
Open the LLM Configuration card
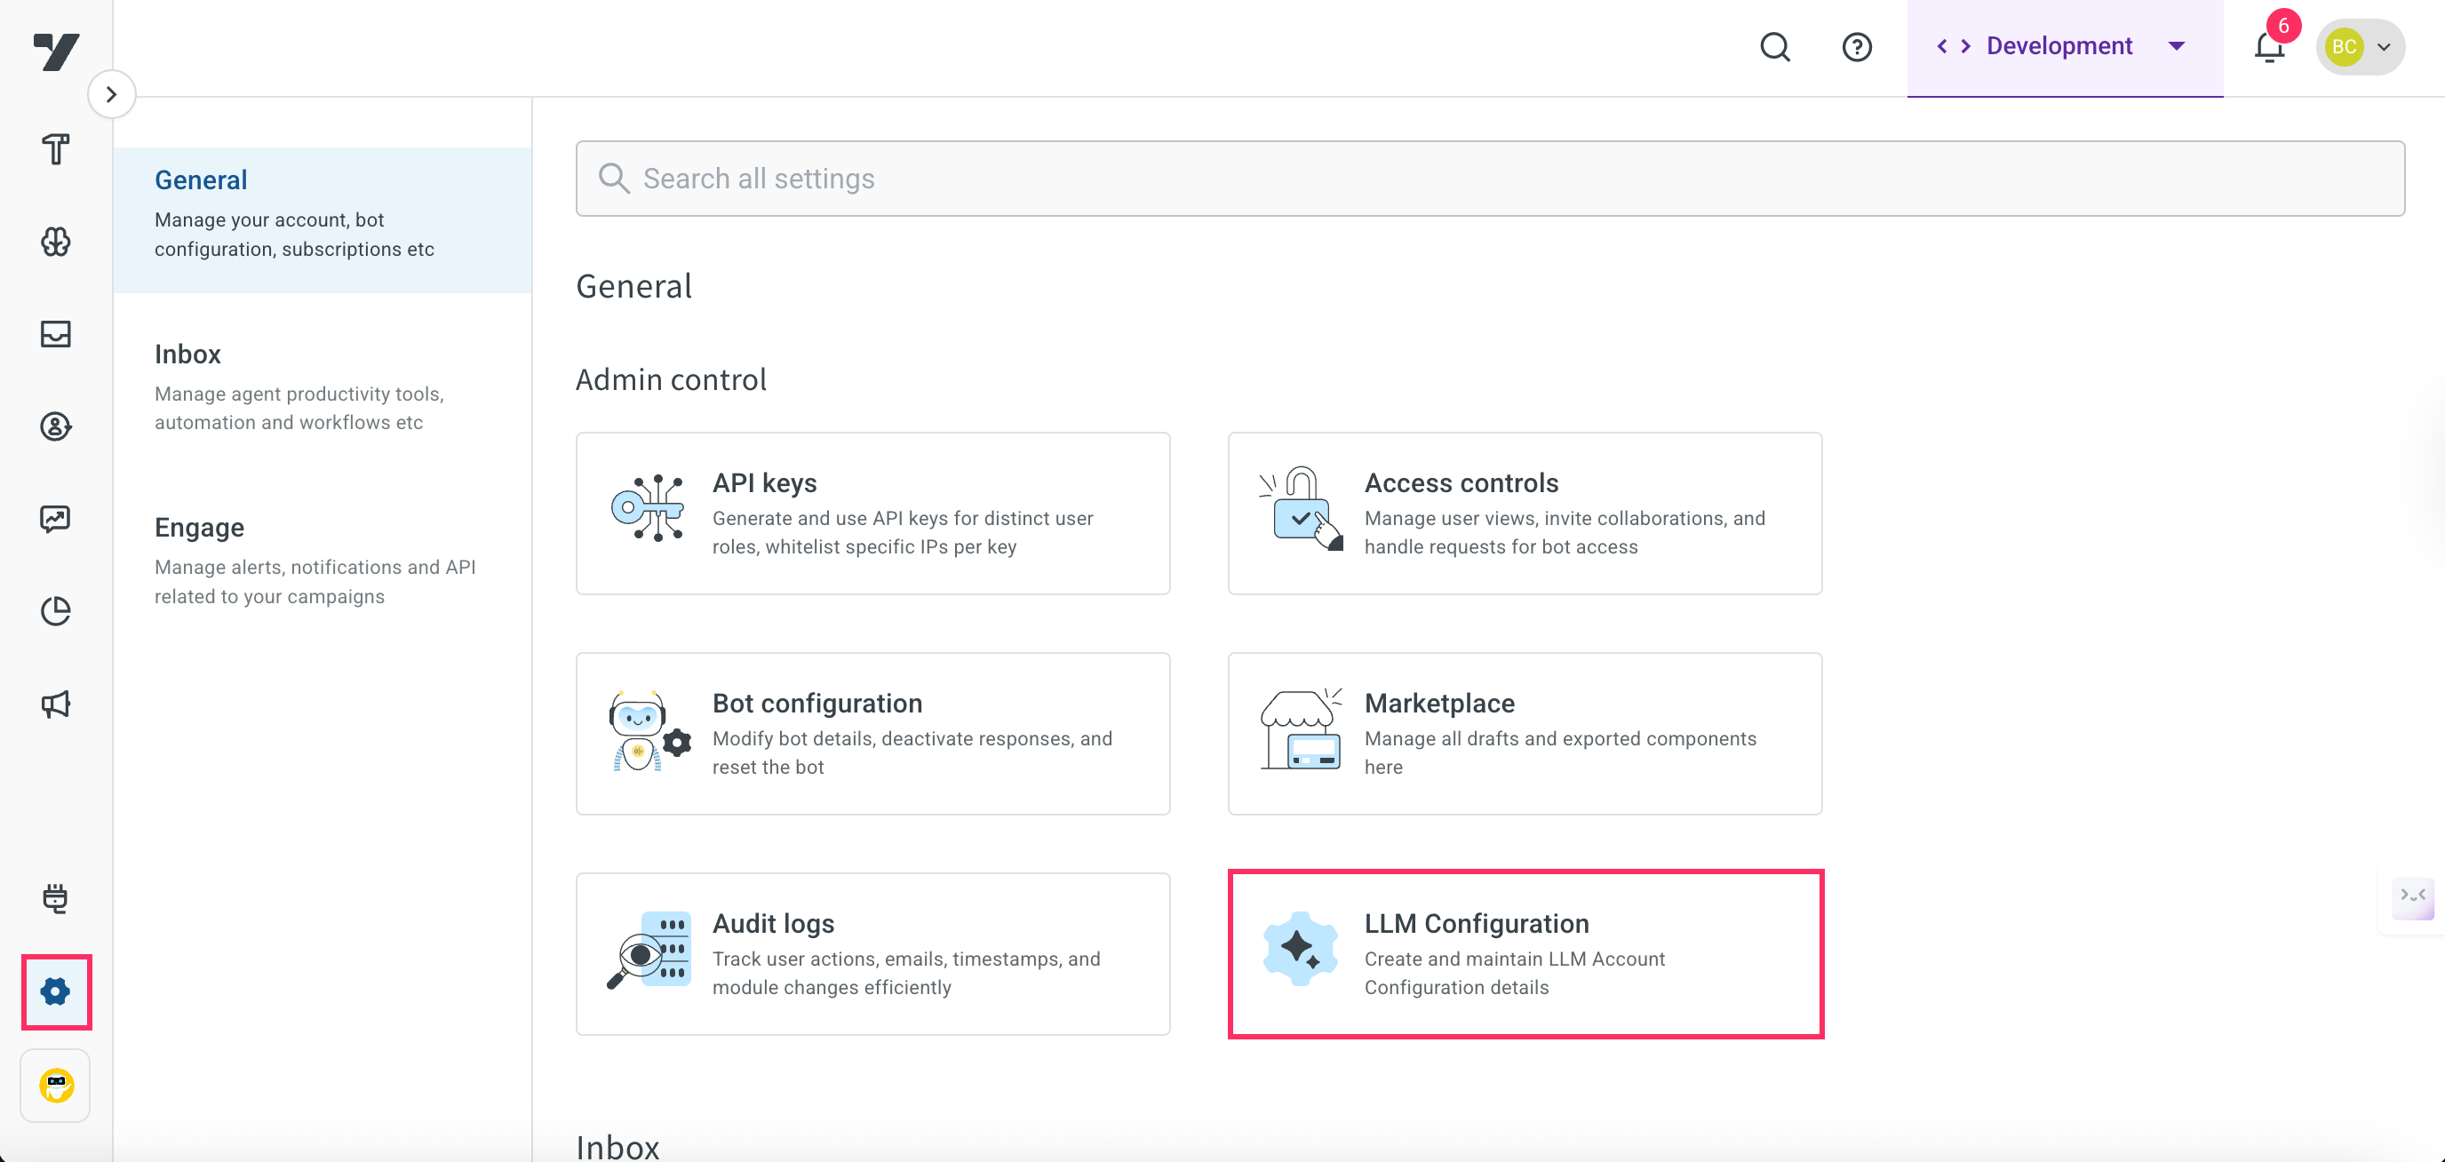1525,954
